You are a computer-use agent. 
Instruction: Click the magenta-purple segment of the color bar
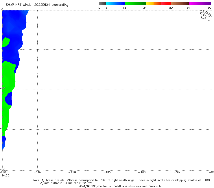coord(200,3)
